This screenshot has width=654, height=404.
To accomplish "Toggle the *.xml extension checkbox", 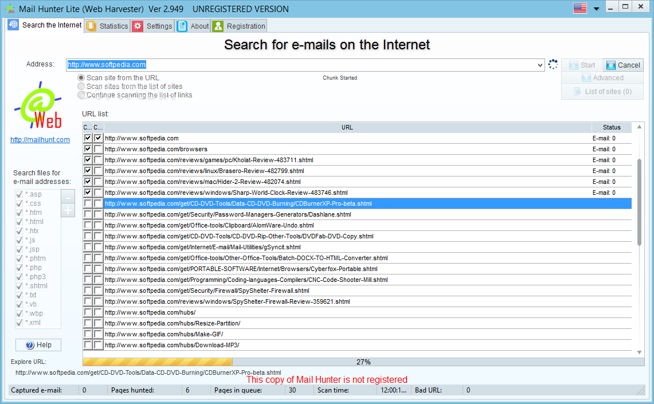I will point(19,323).
